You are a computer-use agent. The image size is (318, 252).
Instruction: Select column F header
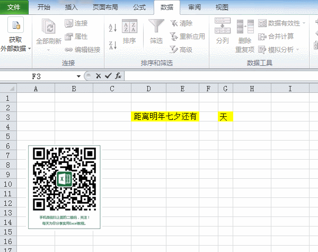(x=208, y=89)
